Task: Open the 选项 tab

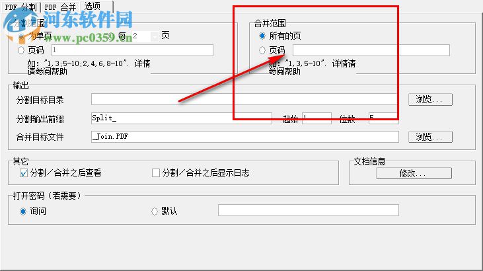Action: point(96,6)
